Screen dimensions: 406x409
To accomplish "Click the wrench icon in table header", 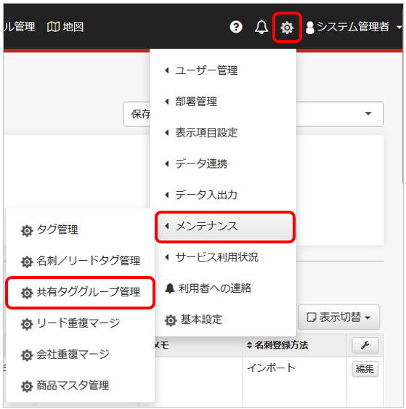I will click(365, 345).
